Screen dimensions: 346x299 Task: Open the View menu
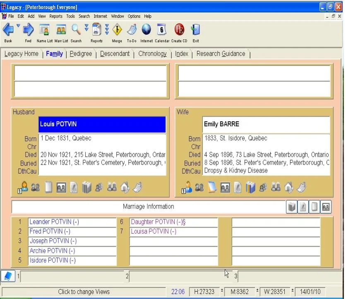[42, 16]
